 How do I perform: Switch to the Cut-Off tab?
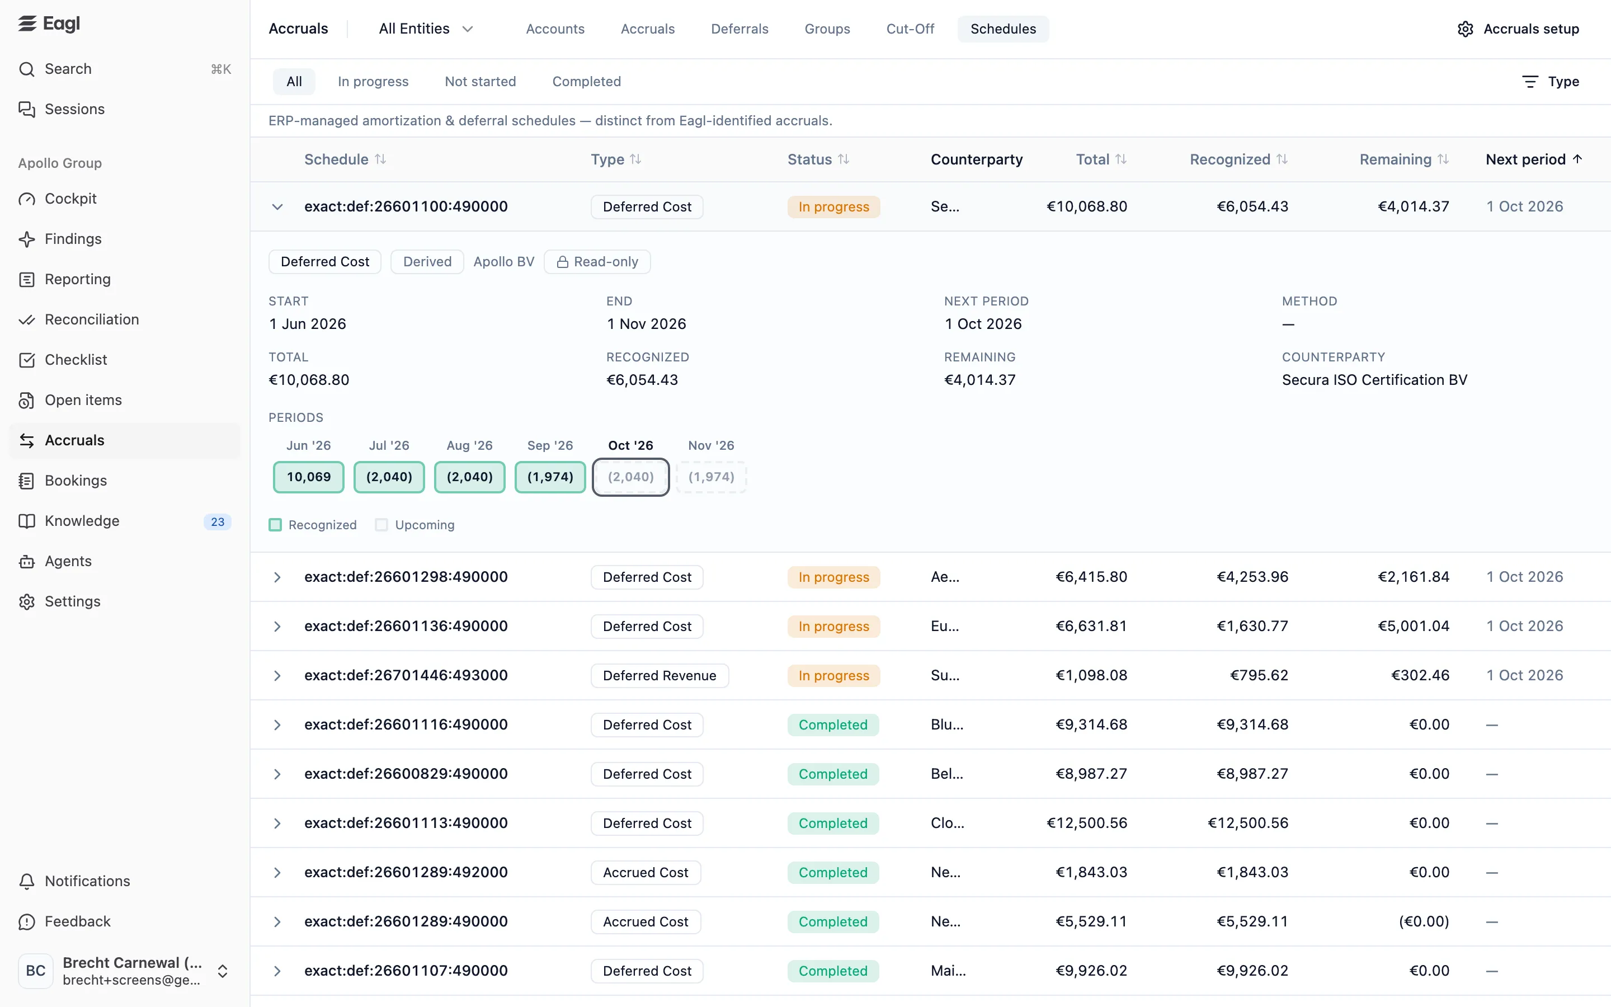click(x=910, y=29)
